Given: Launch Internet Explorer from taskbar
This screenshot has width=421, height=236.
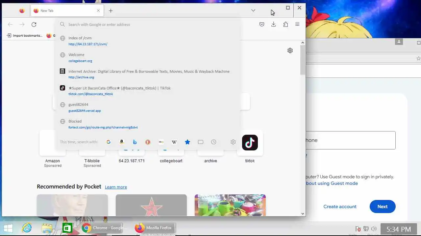Looking at the screenshot, I should (27, 228).
